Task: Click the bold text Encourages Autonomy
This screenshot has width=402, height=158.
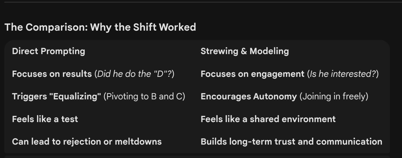Action: point(248,96)
